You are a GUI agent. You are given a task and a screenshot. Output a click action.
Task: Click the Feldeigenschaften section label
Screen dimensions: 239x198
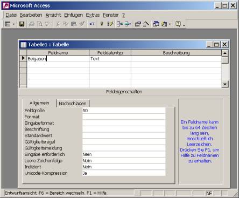point(124,92)
